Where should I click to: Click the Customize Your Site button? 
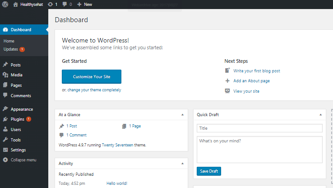click(92, 76)
